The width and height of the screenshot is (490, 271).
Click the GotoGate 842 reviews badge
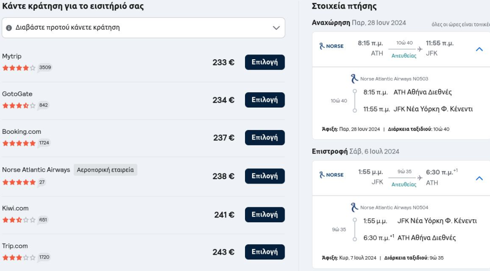point(44,105)
